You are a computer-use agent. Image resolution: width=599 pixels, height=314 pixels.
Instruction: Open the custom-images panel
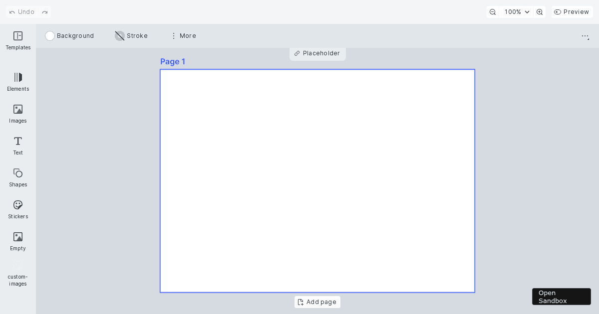18,274
